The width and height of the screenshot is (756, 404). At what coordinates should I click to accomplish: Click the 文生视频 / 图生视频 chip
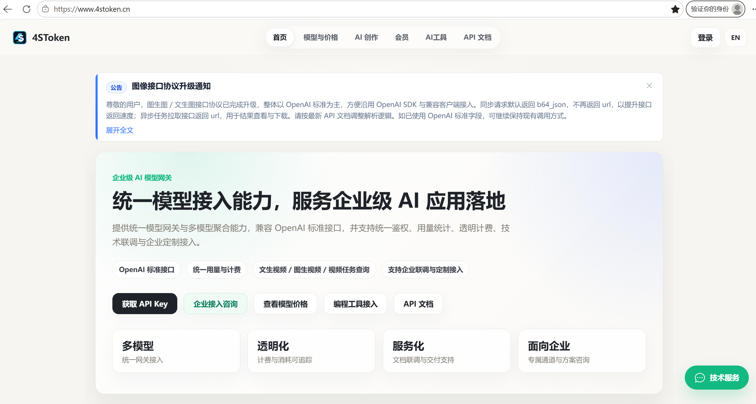click(314, 269)
